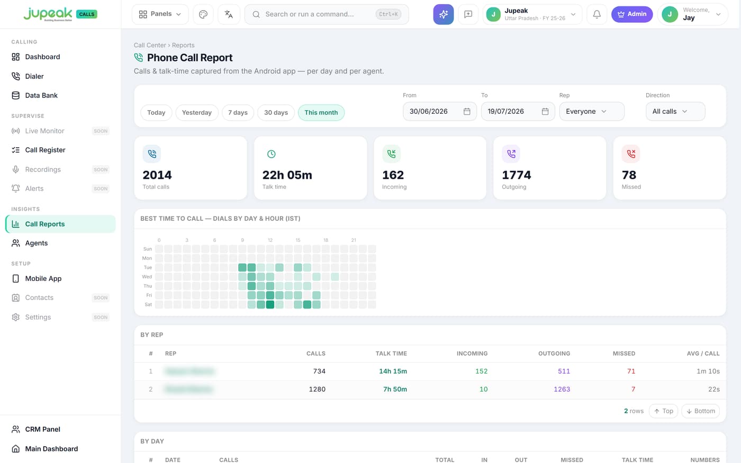Focus the search or run command field
The height and width of the screenshot is (463, 741).
(327, 14)
